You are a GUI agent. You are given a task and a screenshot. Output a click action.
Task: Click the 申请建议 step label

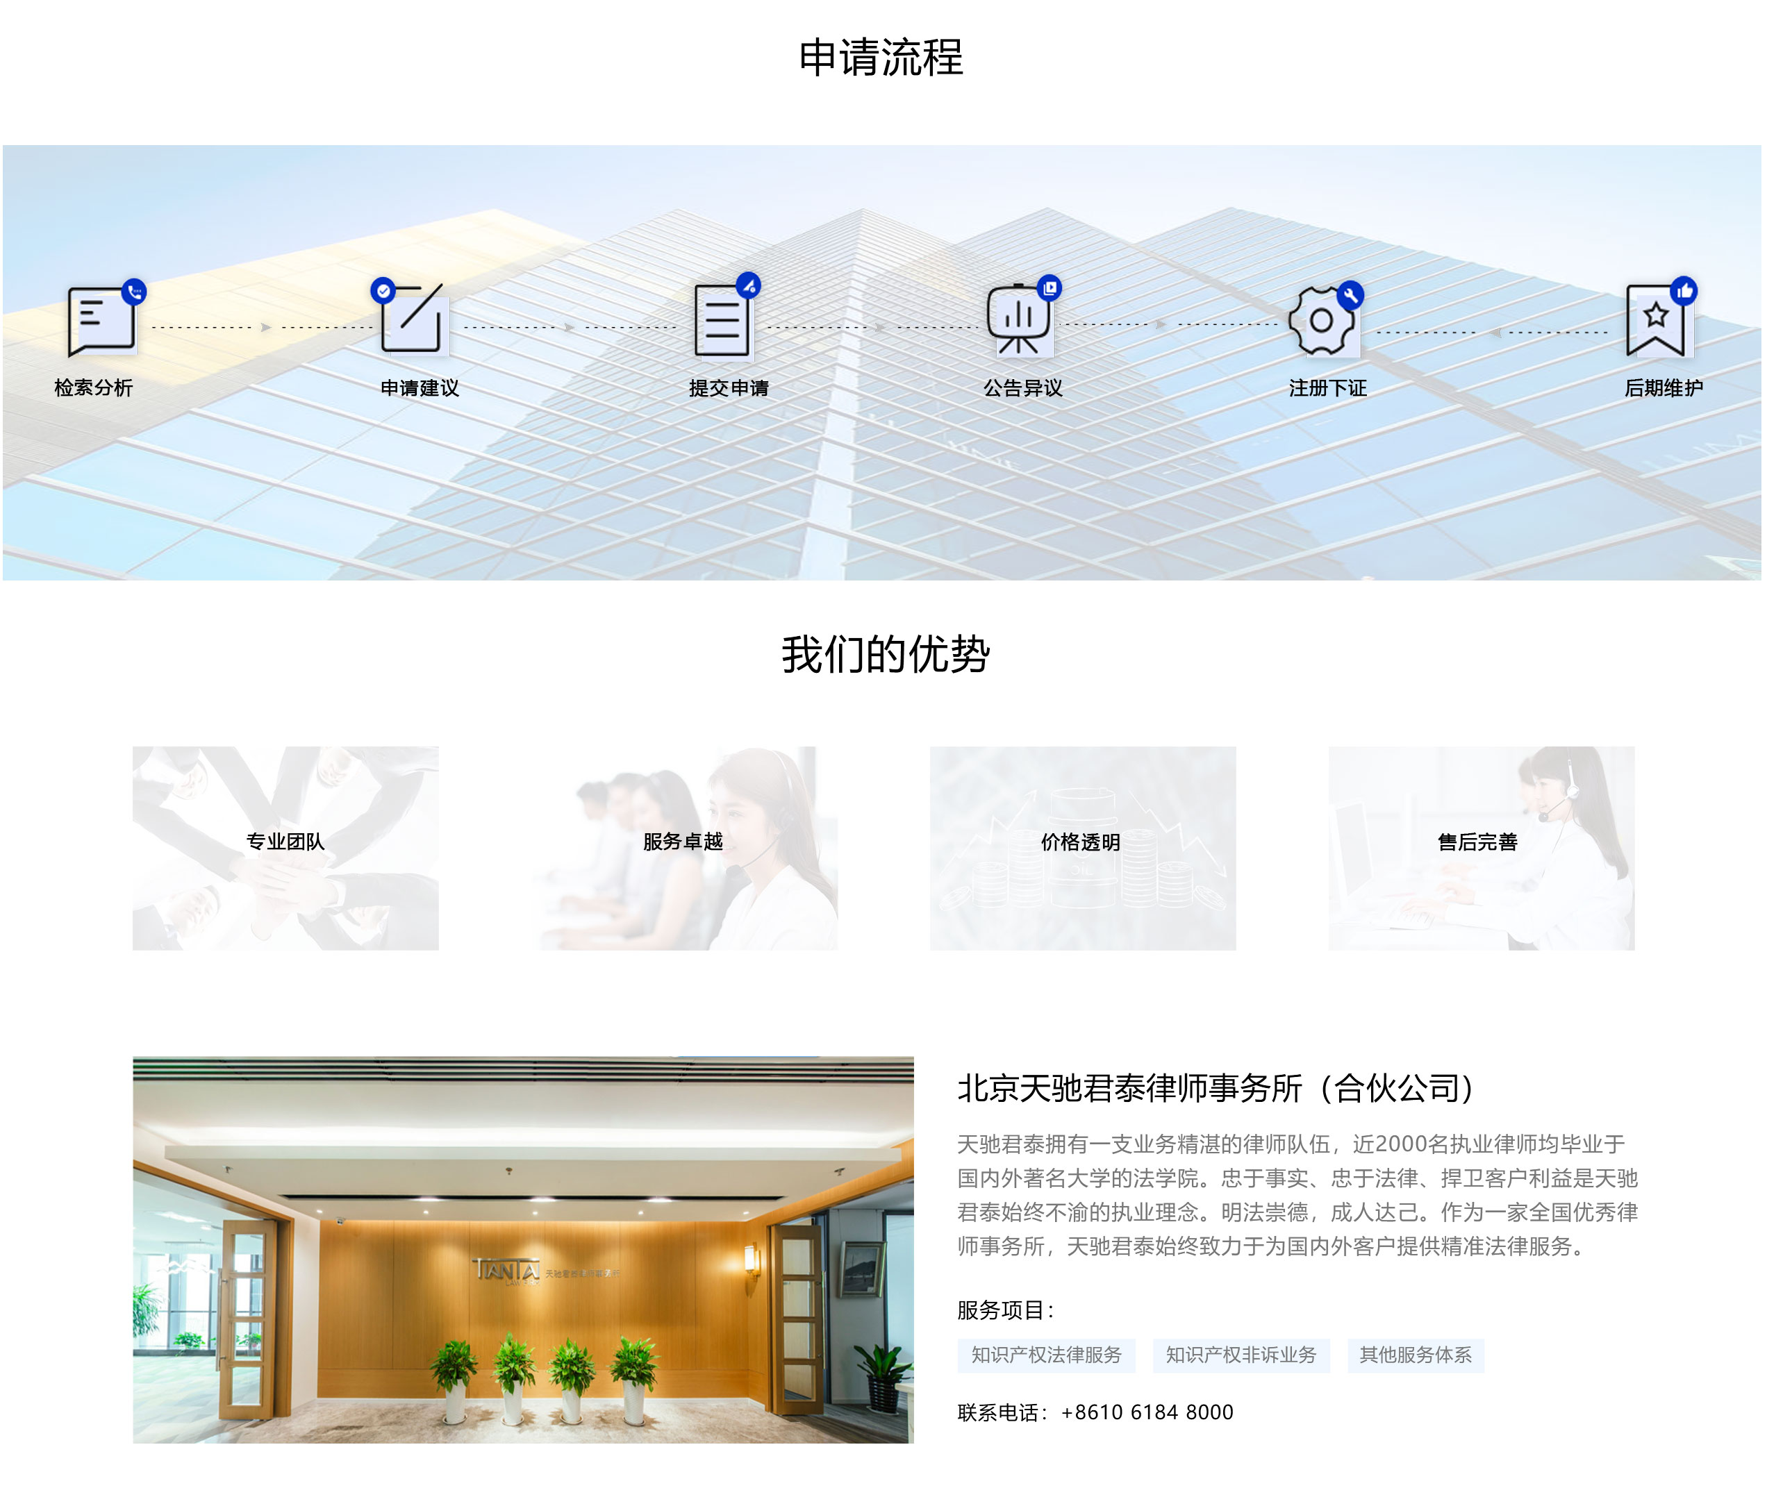[x=420, y=388]
